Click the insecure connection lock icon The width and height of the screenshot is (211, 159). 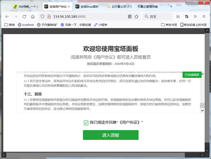pos(49,16)
